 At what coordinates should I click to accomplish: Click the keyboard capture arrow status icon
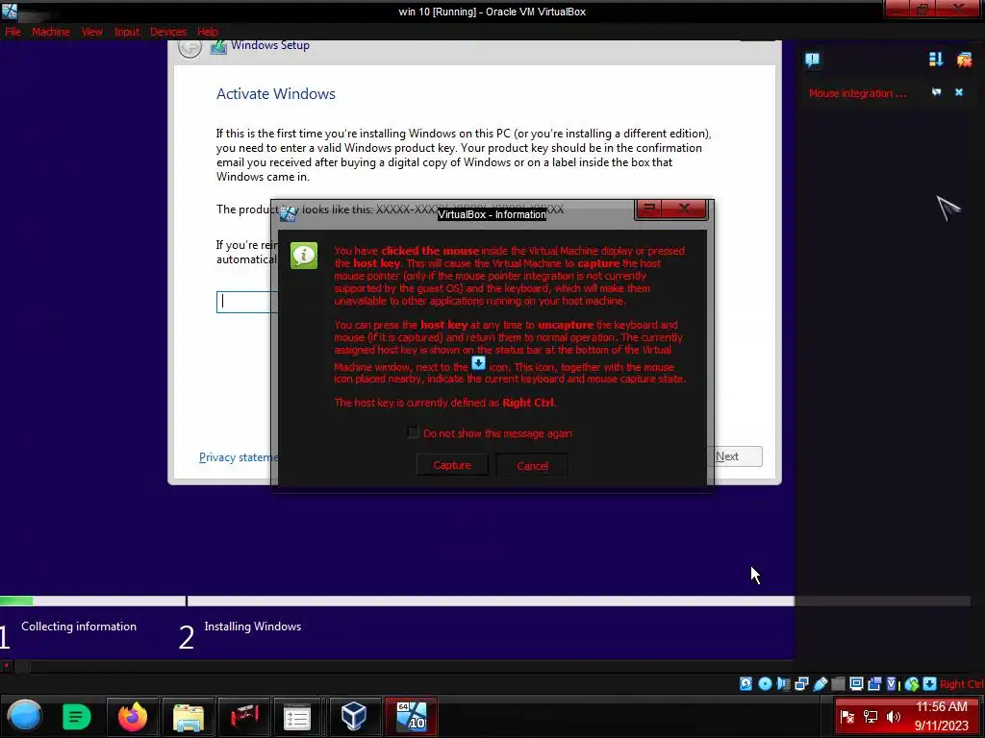pyautogui.click(x=930, y=683)
